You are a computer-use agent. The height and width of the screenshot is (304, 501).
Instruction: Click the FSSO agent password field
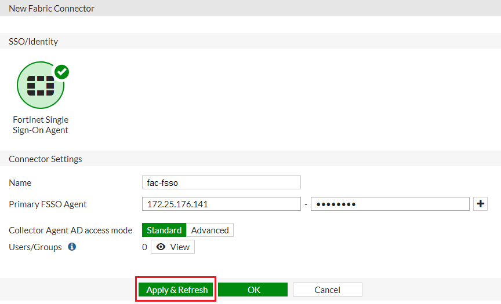point(390,204)
